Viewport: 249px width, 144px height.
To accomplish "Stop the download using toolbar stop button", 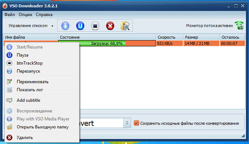I will coord(95,26).
